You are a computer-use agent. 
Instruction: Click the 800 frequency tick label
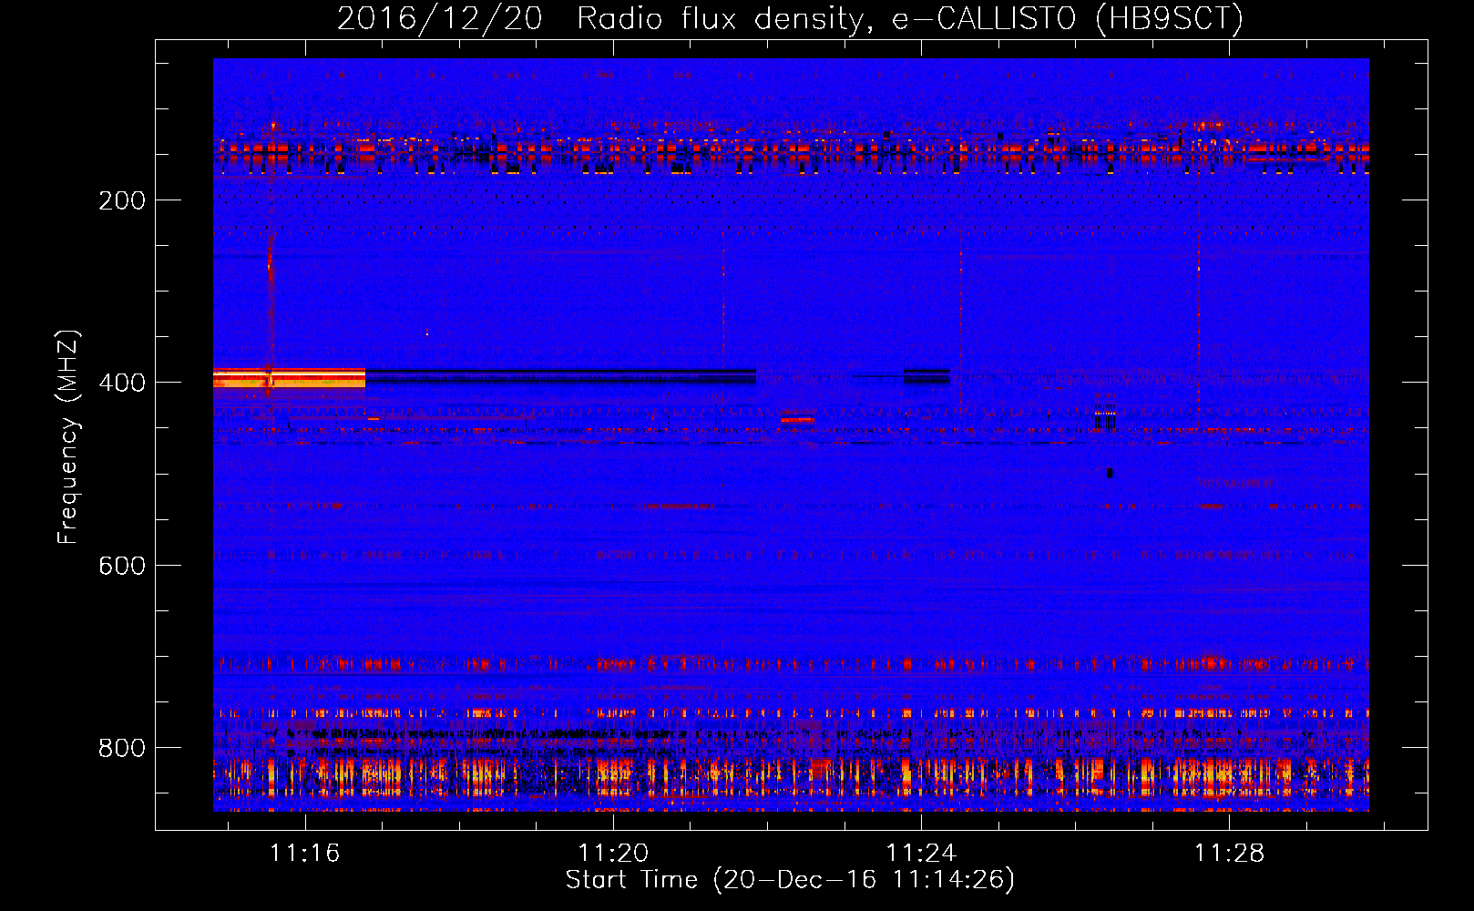coord(122,748)
